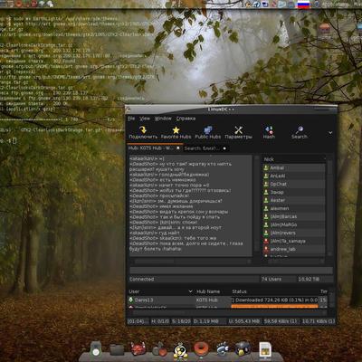Click the S: 18/20 slots status field

(x=182, y=321)
